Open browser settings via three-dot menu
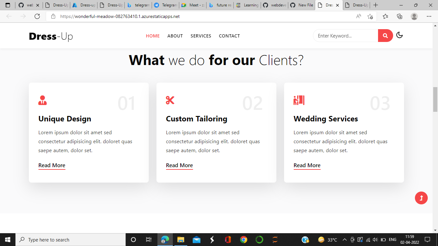 pyautogui.click(x=429, y=16)
